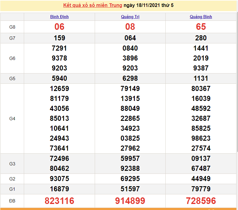Viewport: 238px width, 210px height.
Task: Open the Bình Định province link
Action: [x=59, y=17]
